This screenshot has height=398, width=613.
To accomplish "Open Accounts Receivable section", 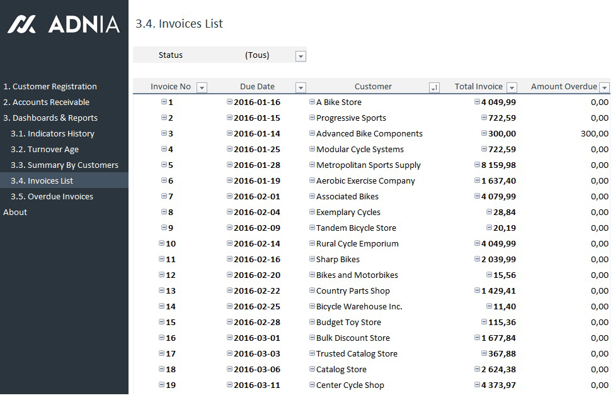I will tap(47, 102).
